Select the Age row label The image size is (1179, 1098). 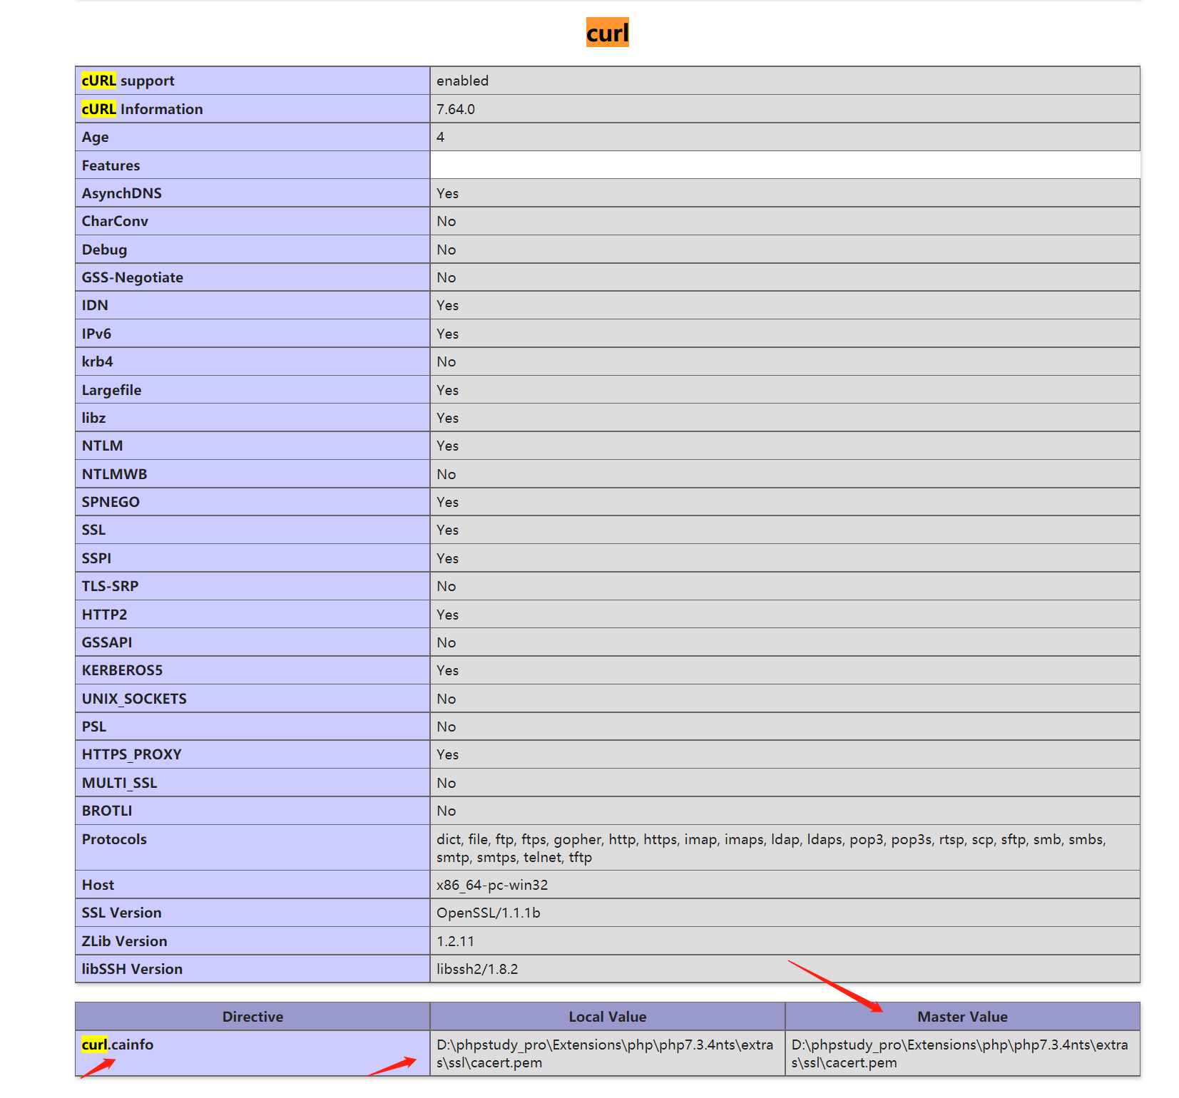95,137
